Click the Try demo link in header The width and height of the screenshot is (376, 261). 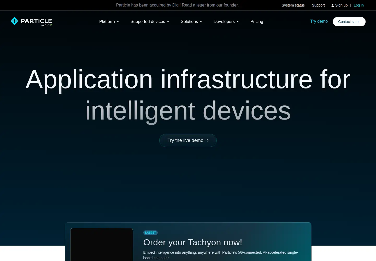[x=319, y=21]
